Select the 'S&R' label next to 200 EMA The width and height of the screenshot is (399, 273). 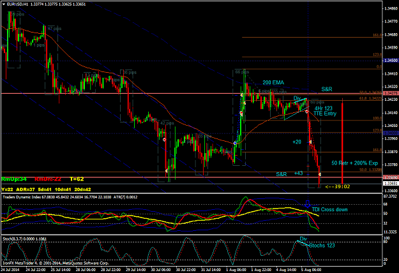pyautogui.click(x=327, y=89)
